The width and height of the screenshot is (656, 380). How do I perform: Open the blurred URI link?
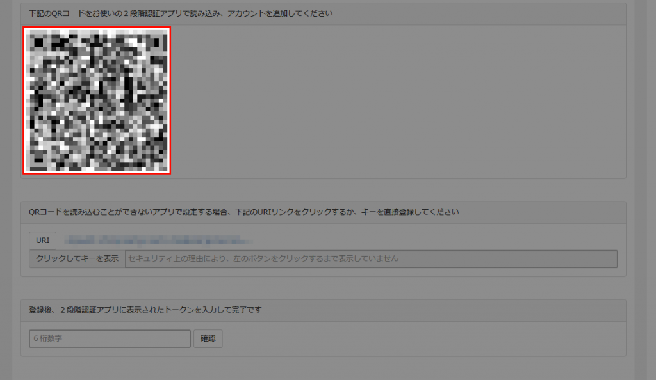tap(158, 241)
